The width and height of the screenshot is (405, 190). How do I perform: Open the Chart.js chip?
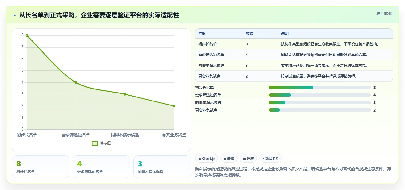207,158
